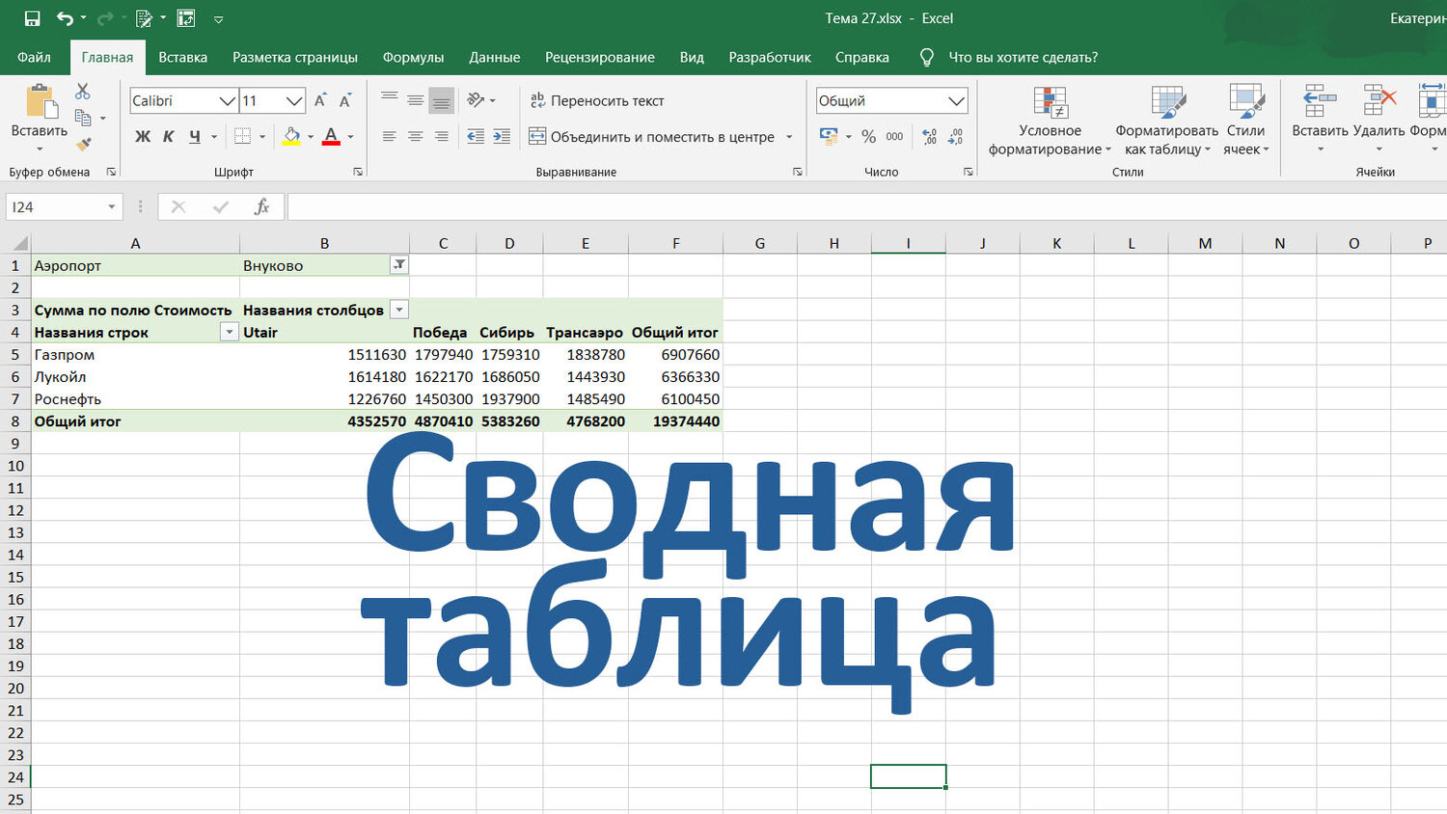Select the increase decimal places icon
This screenshot has width=1447, height=814.
[927, 136]
